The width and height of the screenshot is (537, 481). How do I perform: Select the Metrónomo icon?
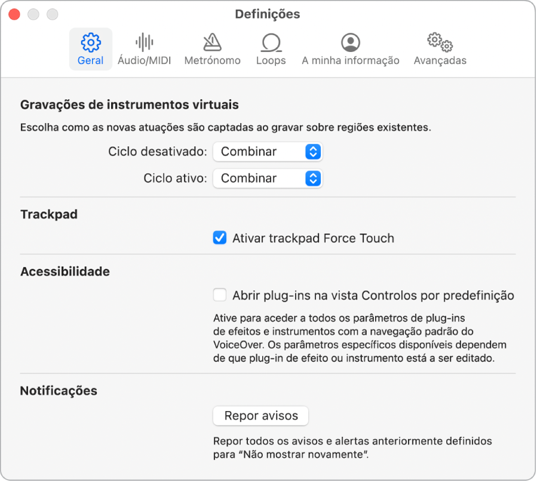tap(212, 42)
